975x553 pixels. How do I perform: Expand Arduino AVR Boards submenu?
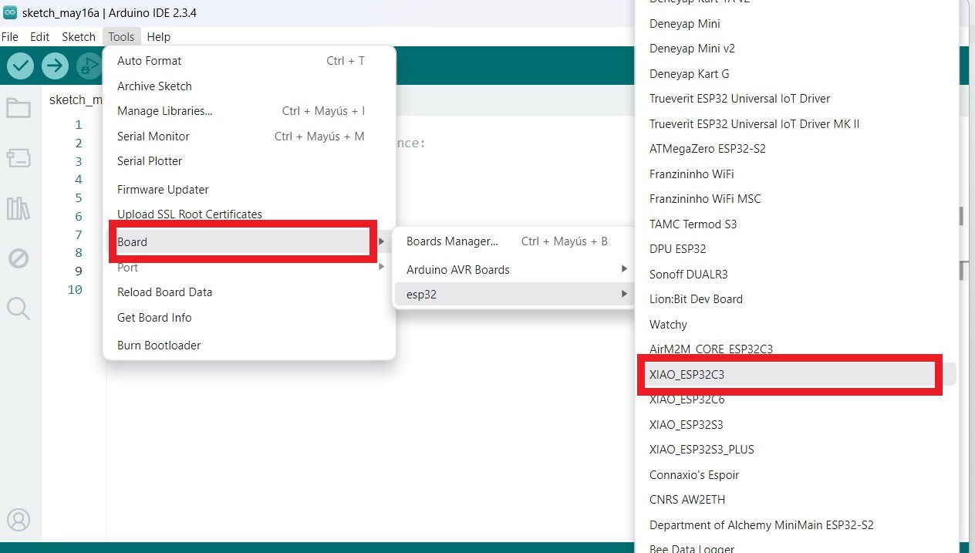coord(514,270)
